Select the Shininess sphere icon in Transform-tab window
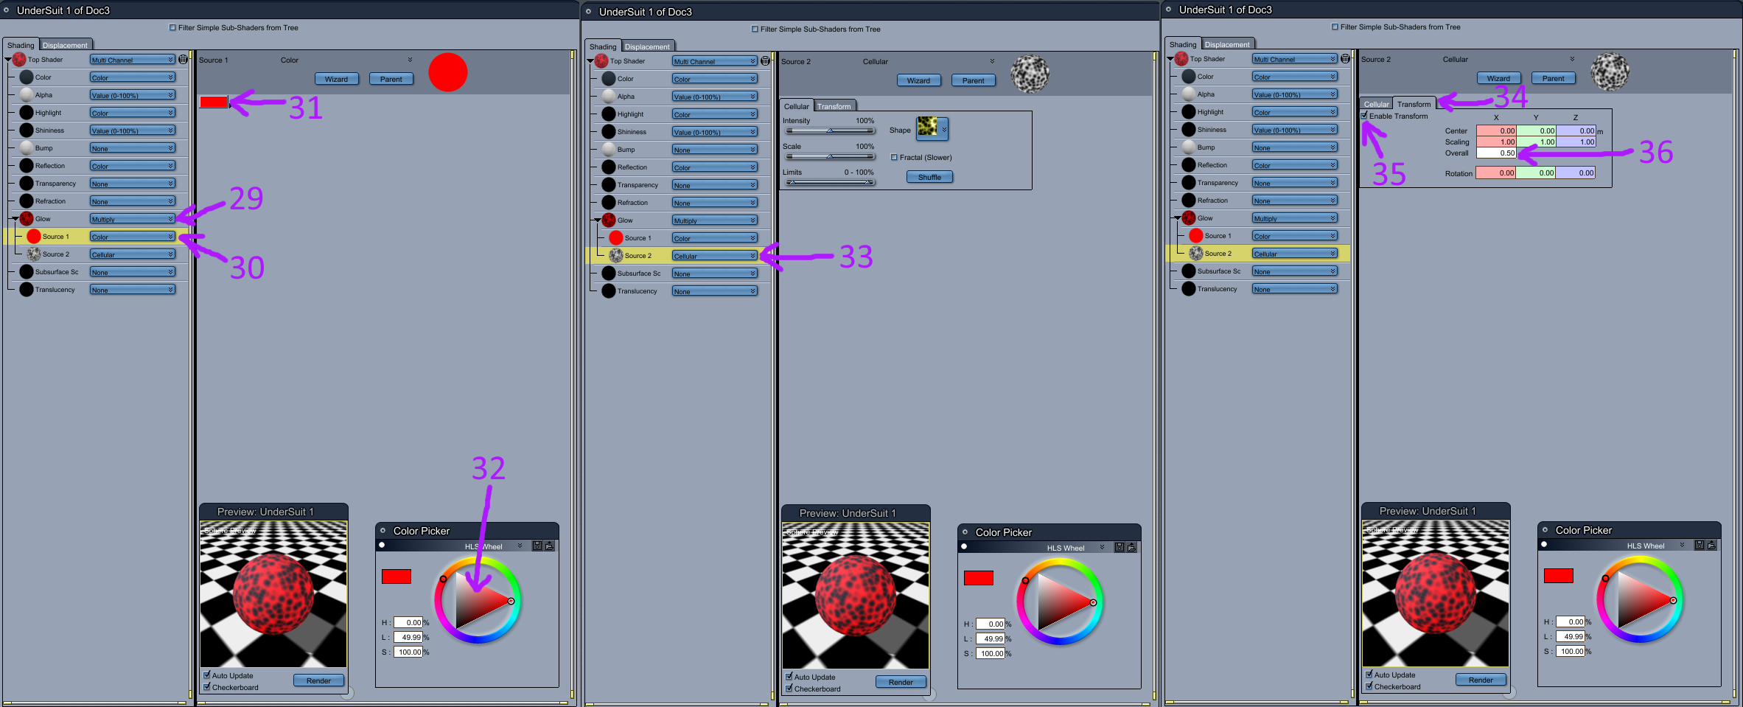This screenshot has width=1743, height=707. (x=1189, y=130)
